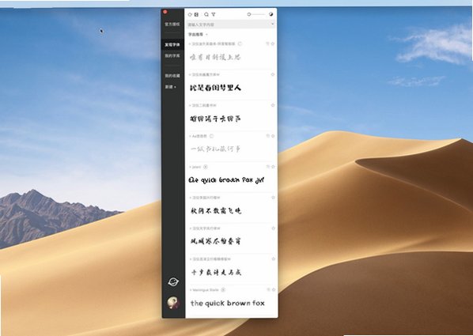
Task: Star the font showing 犹是春闺梦里人
Action: point(273,74)
